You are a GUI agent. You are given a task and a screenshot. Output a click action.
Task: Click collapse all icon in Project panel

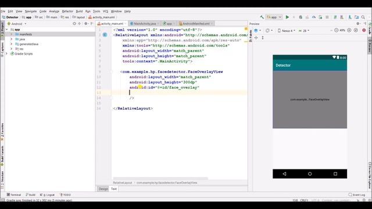[x=80, y=24]
